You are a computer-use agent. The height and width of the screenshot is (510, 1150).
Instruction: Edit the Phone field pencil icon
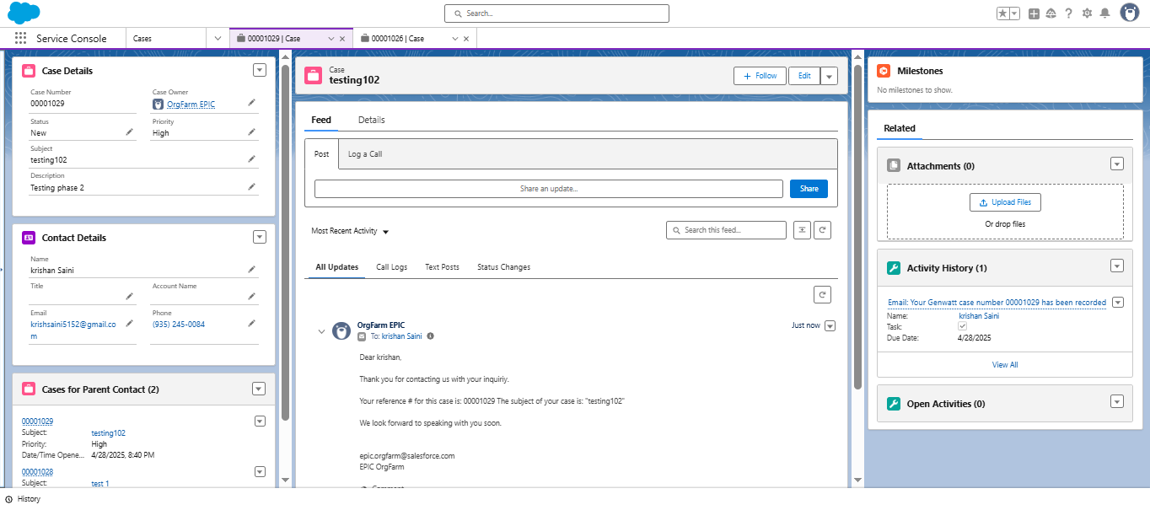click(250, 321)
